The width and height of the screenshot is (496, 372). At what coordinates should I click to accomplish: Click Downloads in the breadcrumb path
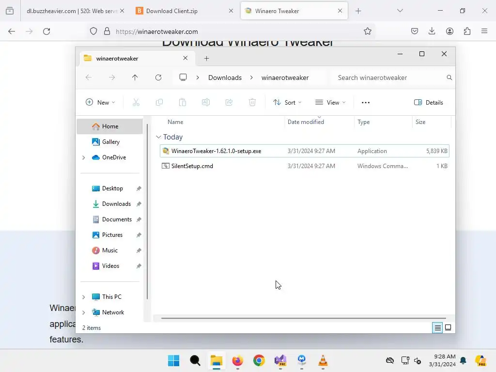pos(225,77)
